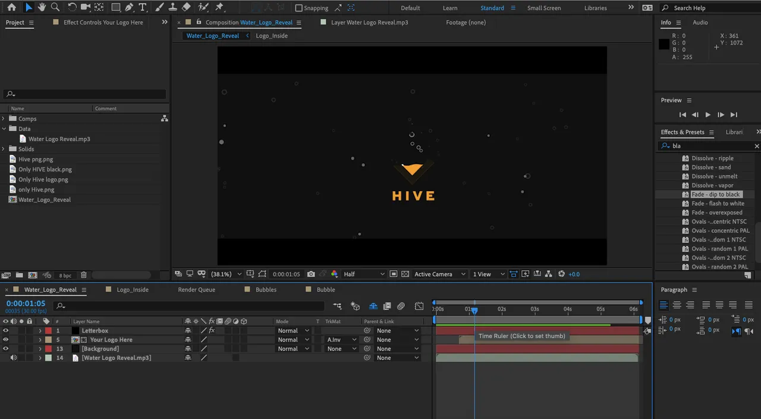
Task: Toggle effects fx switch on Letterbox layer
Action: point(212,331)
